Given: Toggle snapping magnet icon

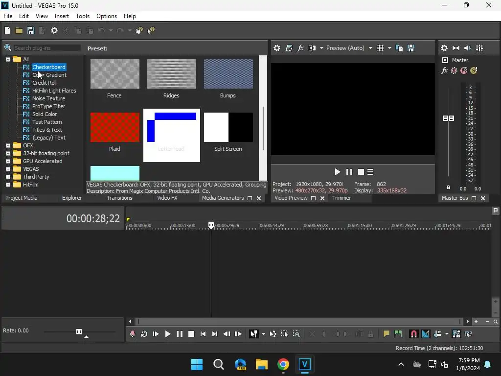Looking at the screenshot, I should (x=413, y=334).
